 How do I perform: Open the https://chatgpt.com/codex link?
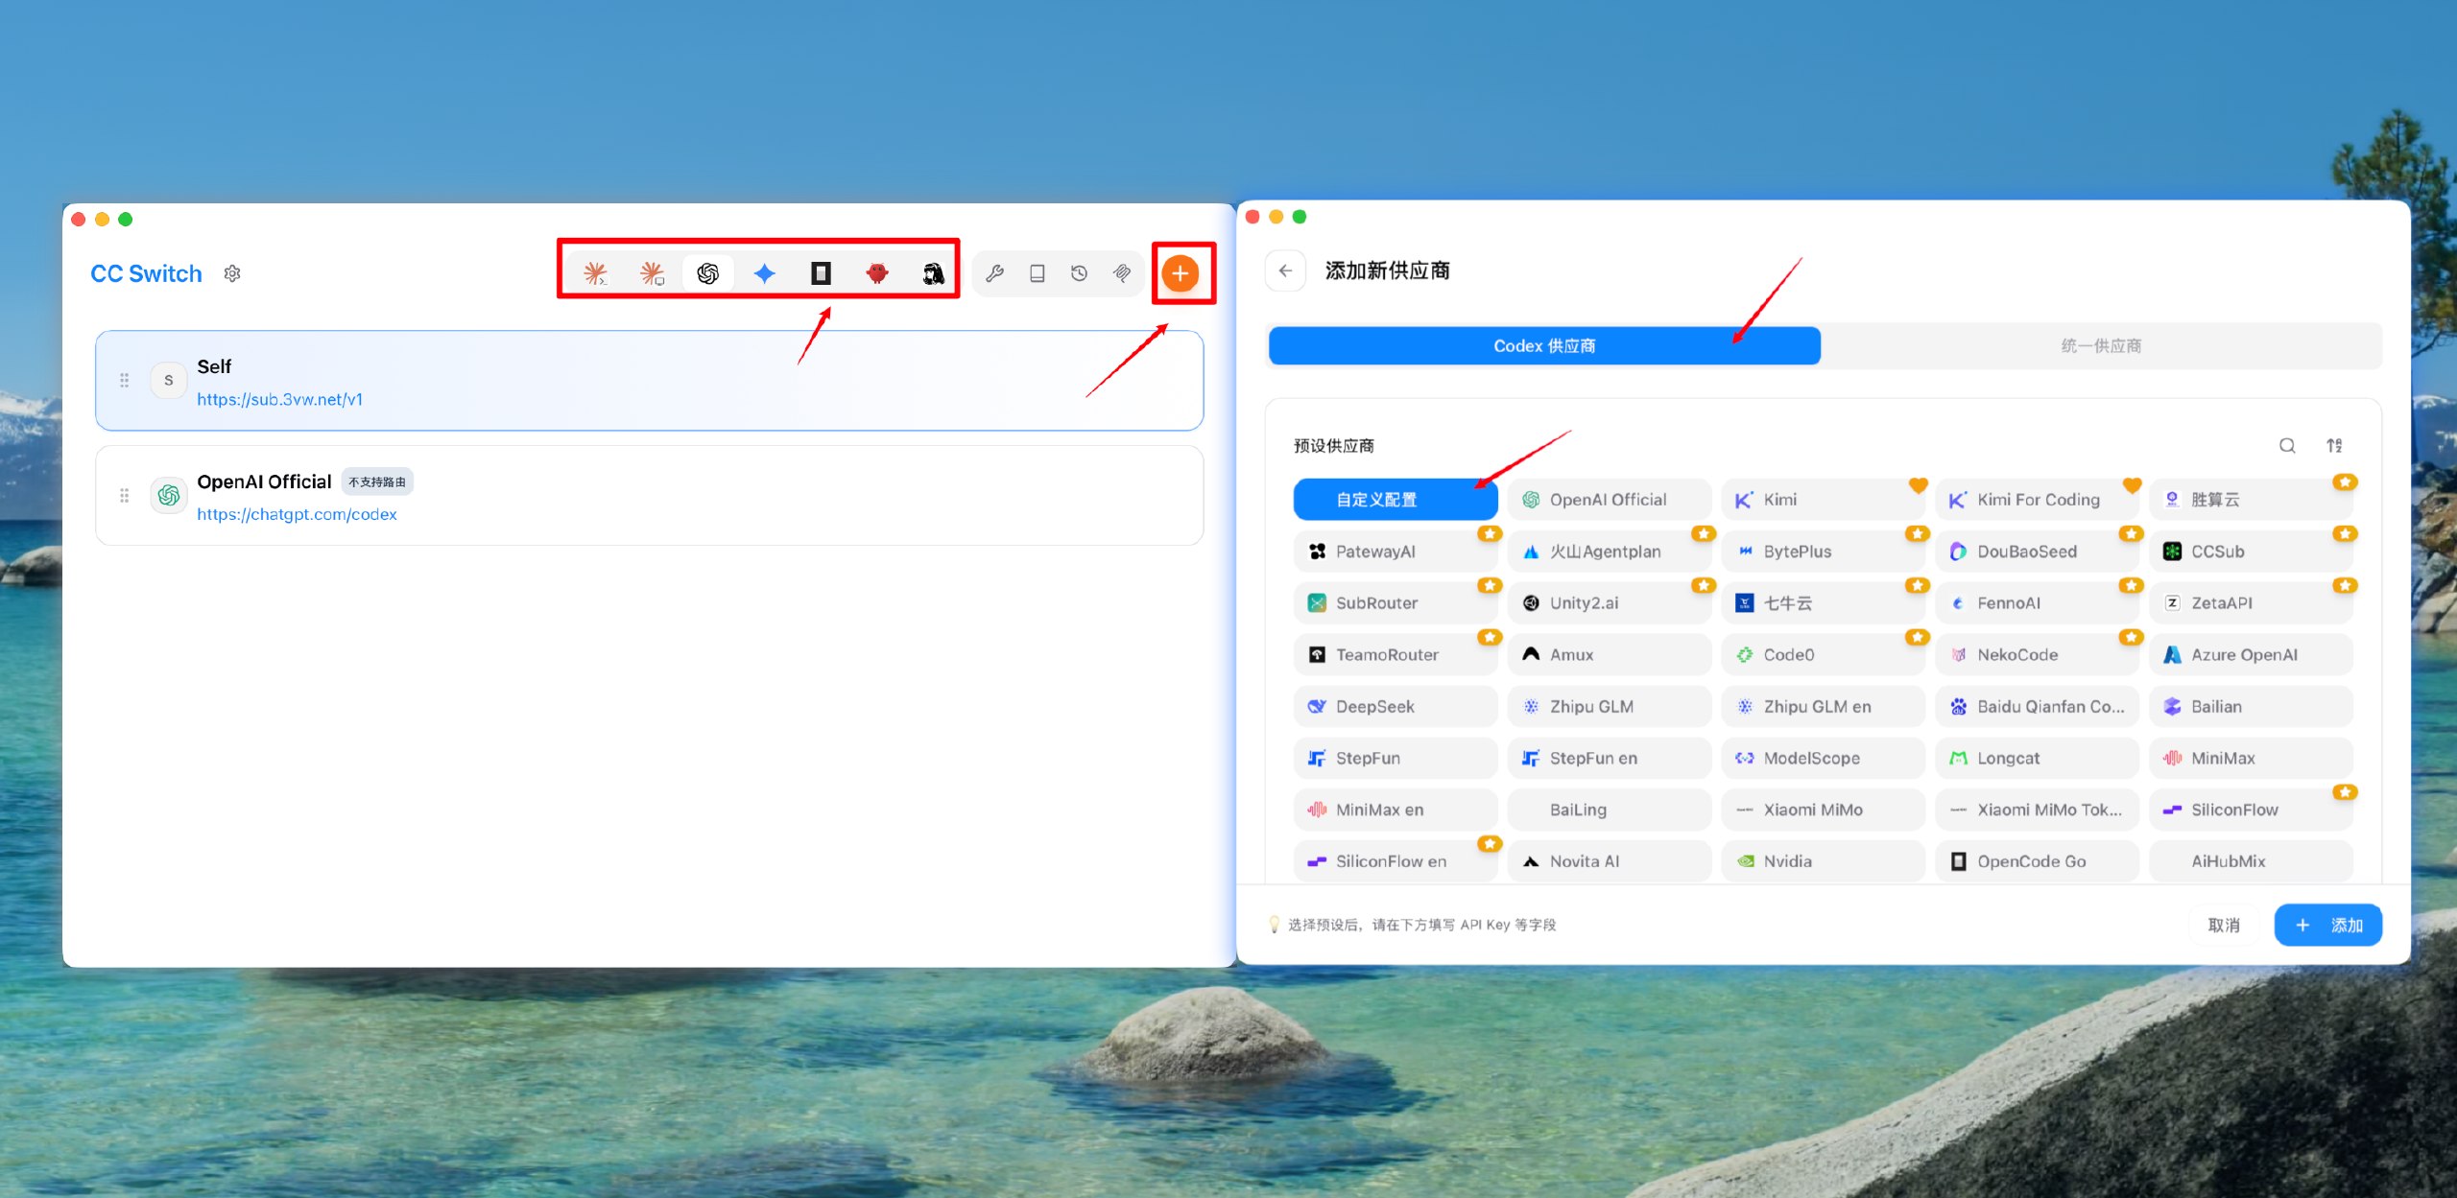point(297,514)
